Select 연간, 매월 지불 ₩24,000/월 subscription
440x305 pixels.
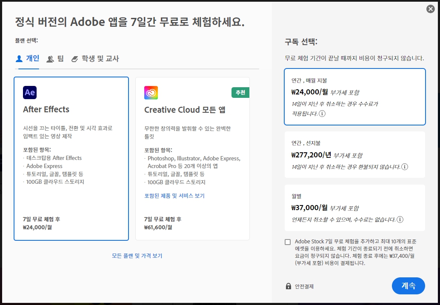(x=355, y=97)
